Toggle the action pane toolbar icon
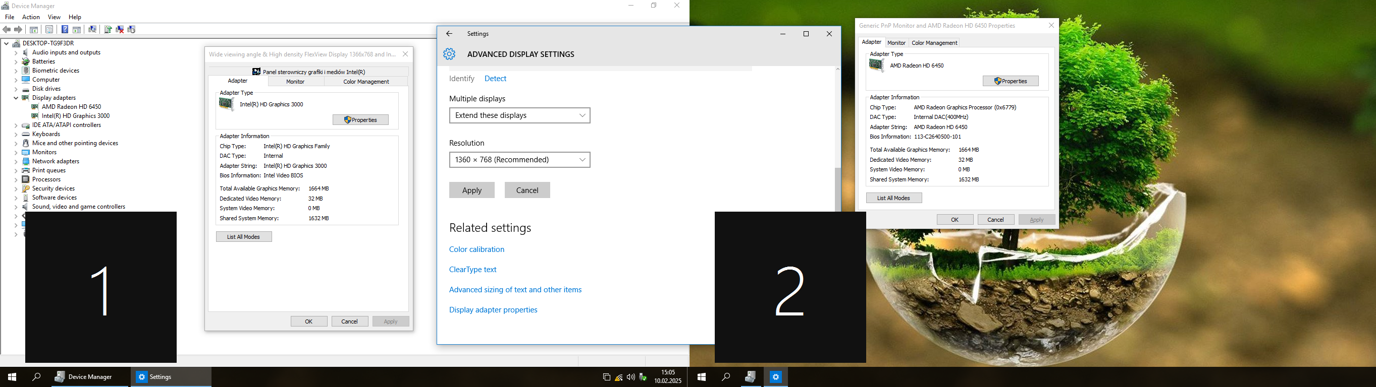This screenshot has height=387, width=1376. (77, 30)
